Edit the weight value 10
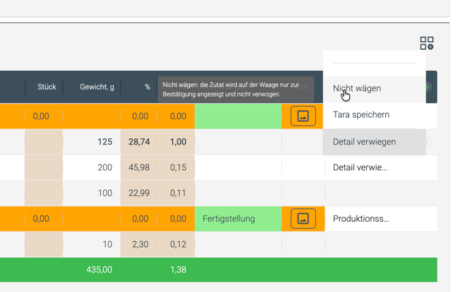This screenshot has height=292, width=456. (92, 244)
